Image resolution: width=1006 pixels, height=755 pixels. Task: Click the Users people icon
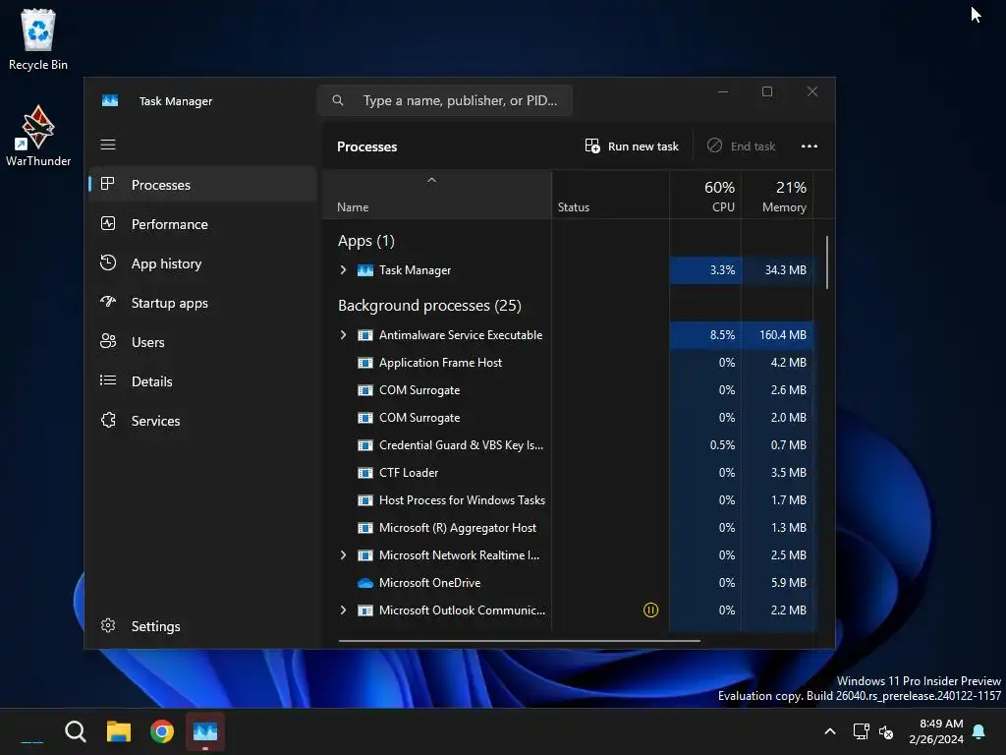[108, 341]
